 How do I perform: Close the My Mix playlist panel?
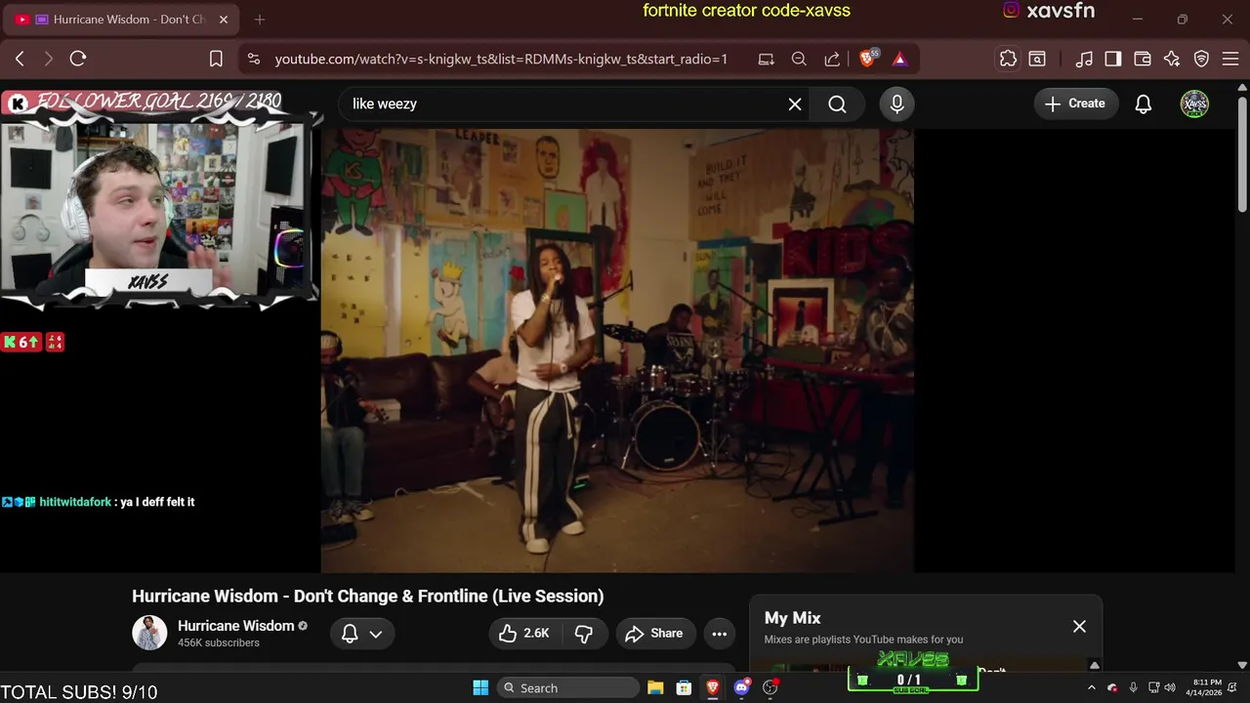pos(1079,626)
